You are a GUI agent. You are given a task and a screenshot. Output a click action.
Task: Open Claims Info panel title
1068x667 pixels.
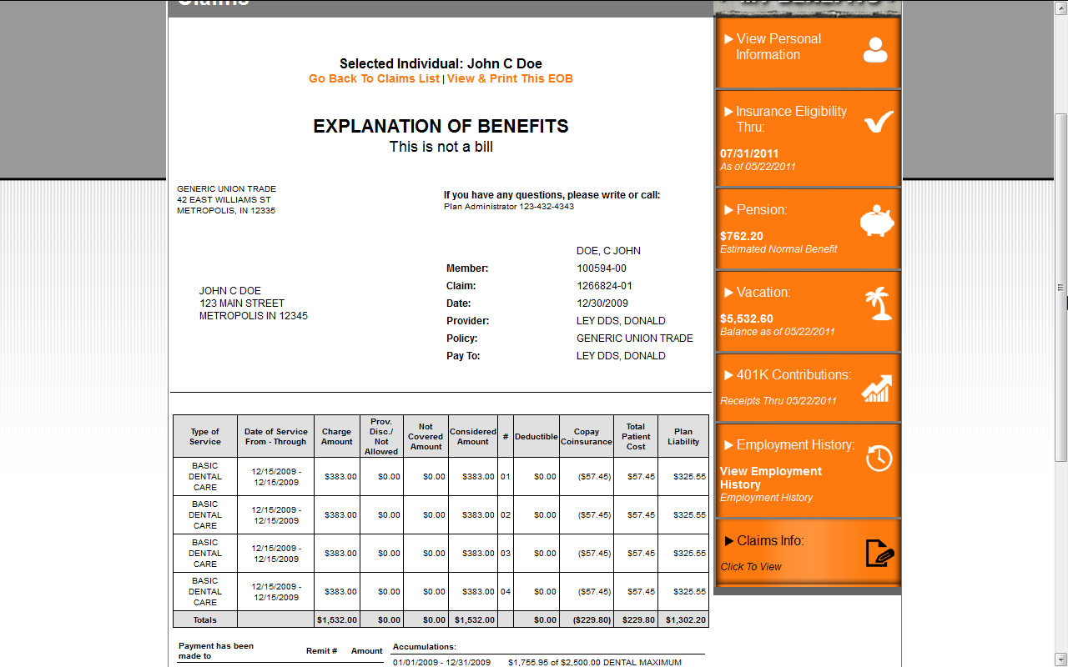click(x=770, y=541)
